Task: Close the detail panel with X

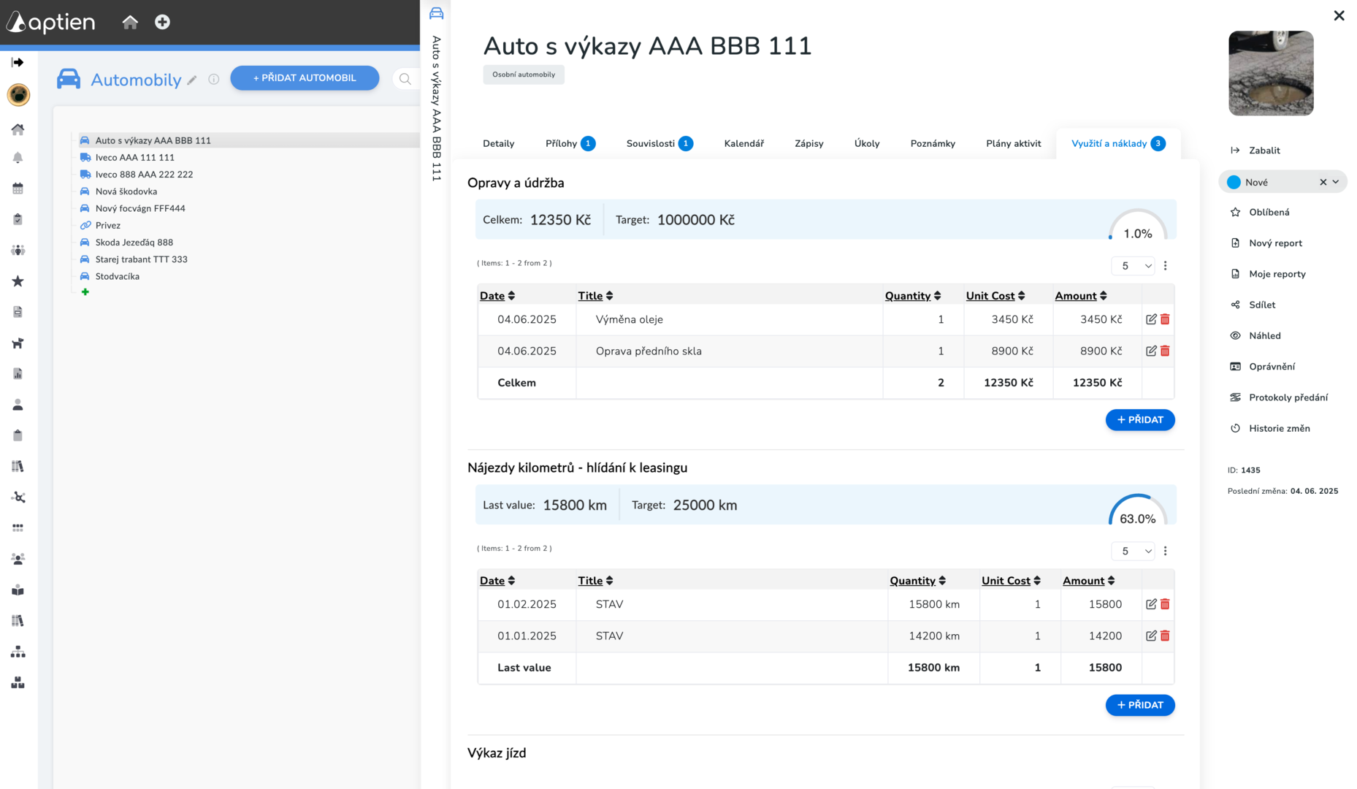Action: pyautogui.click(x=1339, y=15)
